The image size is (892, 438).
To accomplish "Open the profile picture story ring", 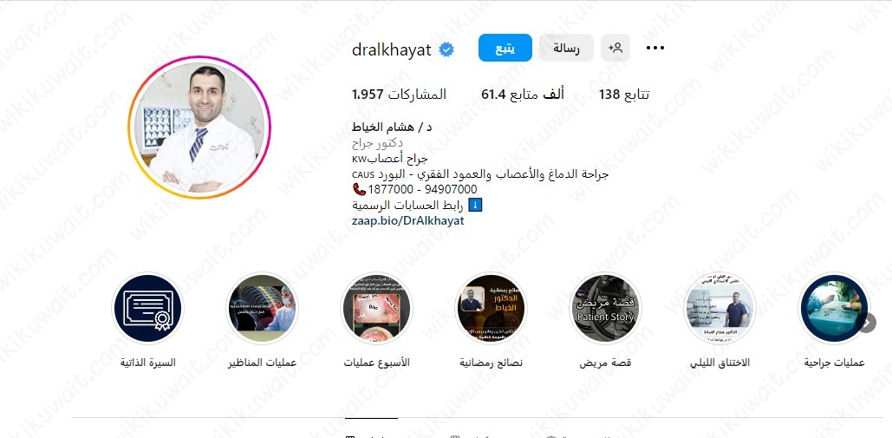I will point(199,127).
